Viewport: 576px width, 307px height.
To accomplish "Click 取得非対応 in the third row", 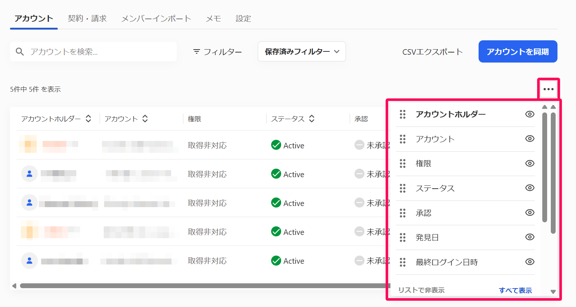I will pos(207,203).
